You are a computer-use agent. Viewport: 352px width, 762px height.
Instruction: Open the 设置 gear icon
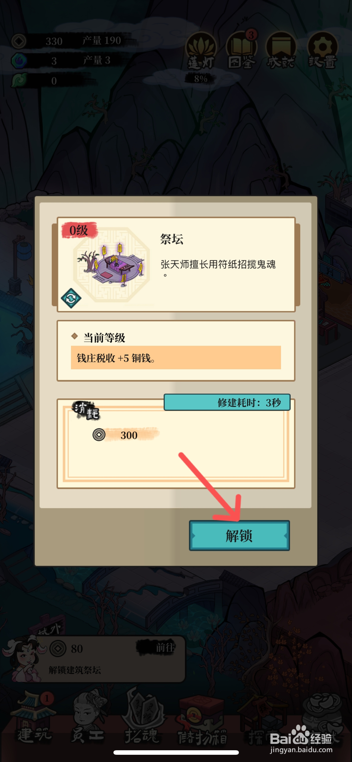[x=323, y=50]
